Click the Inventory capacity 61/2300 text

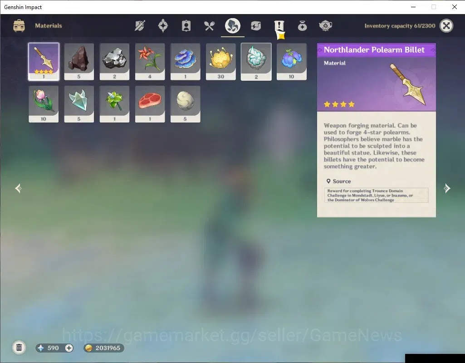click(x=400, y=26)
